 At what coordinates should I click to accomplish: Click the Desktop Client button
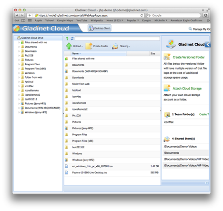point(100,28)
